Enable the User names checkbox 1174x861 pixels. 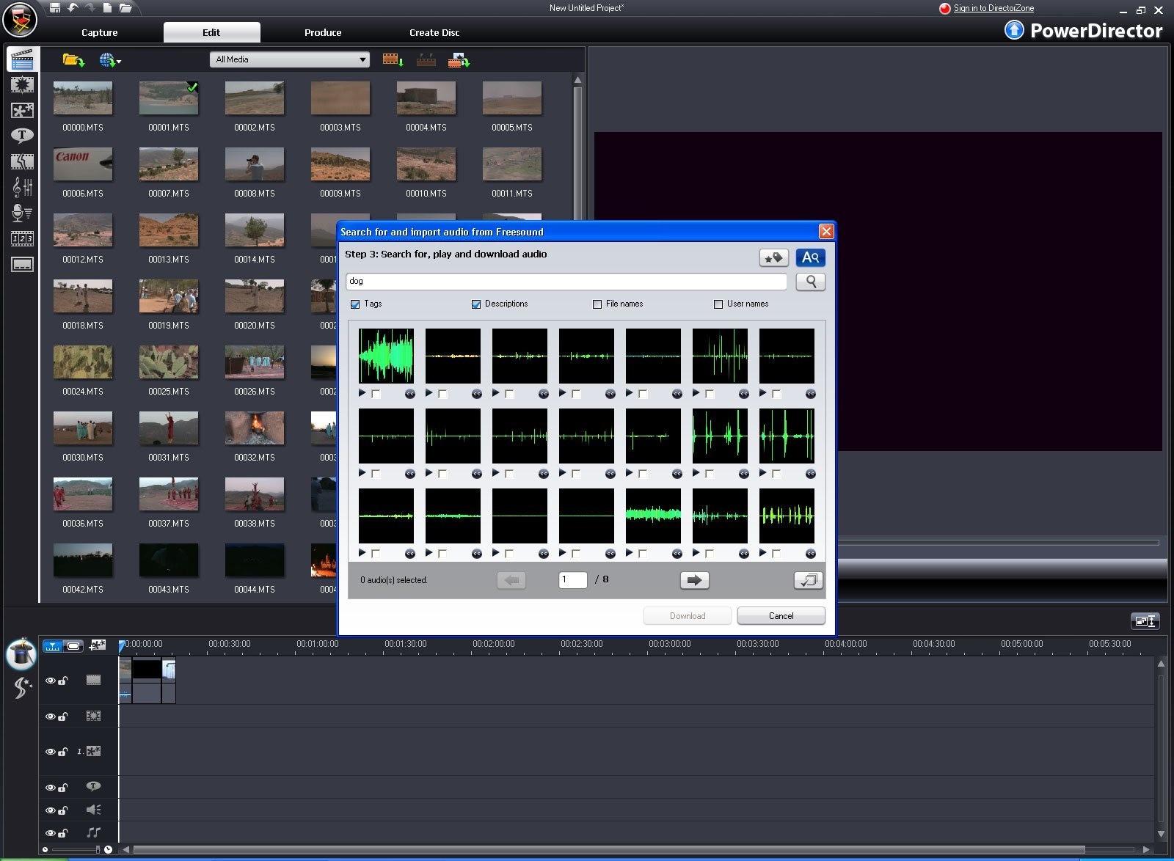718,304
